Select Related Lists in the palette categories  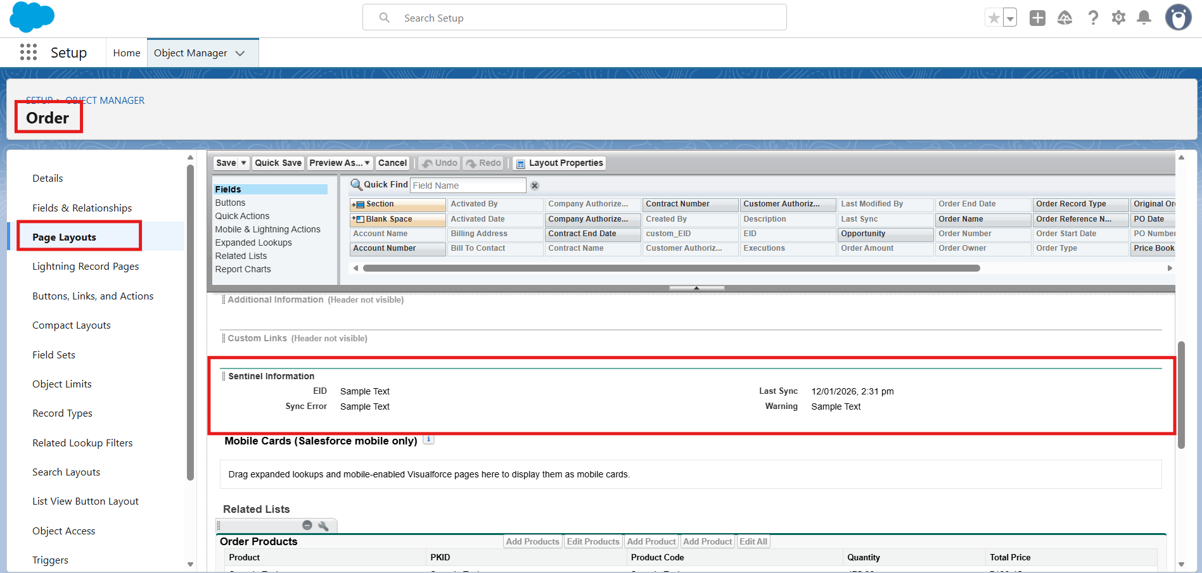pos(241,256)
